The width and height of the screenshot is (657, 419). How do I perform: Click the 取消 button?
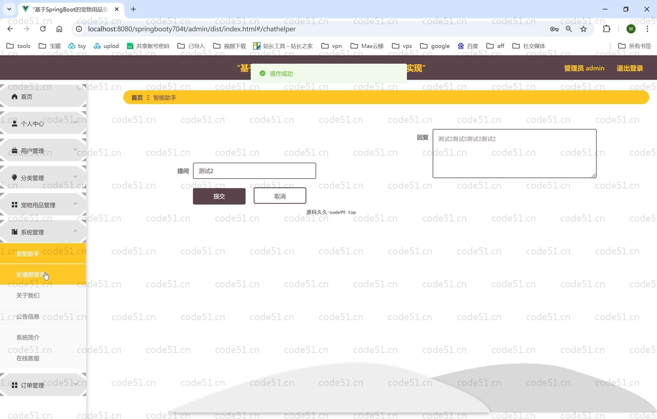[280, 195]
